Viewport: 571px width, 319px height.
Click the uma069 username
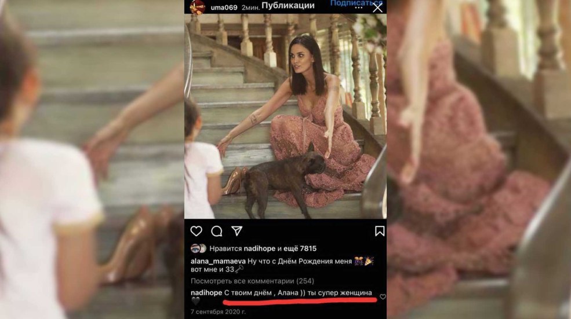tap(224, 8)
